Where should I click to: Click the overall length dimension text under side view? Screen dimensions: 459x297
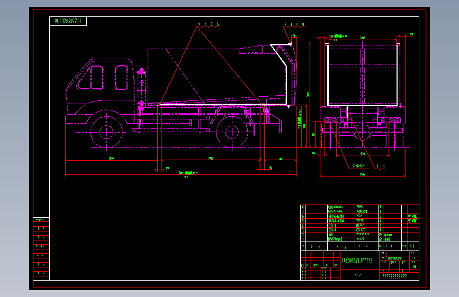pos(188,173)
